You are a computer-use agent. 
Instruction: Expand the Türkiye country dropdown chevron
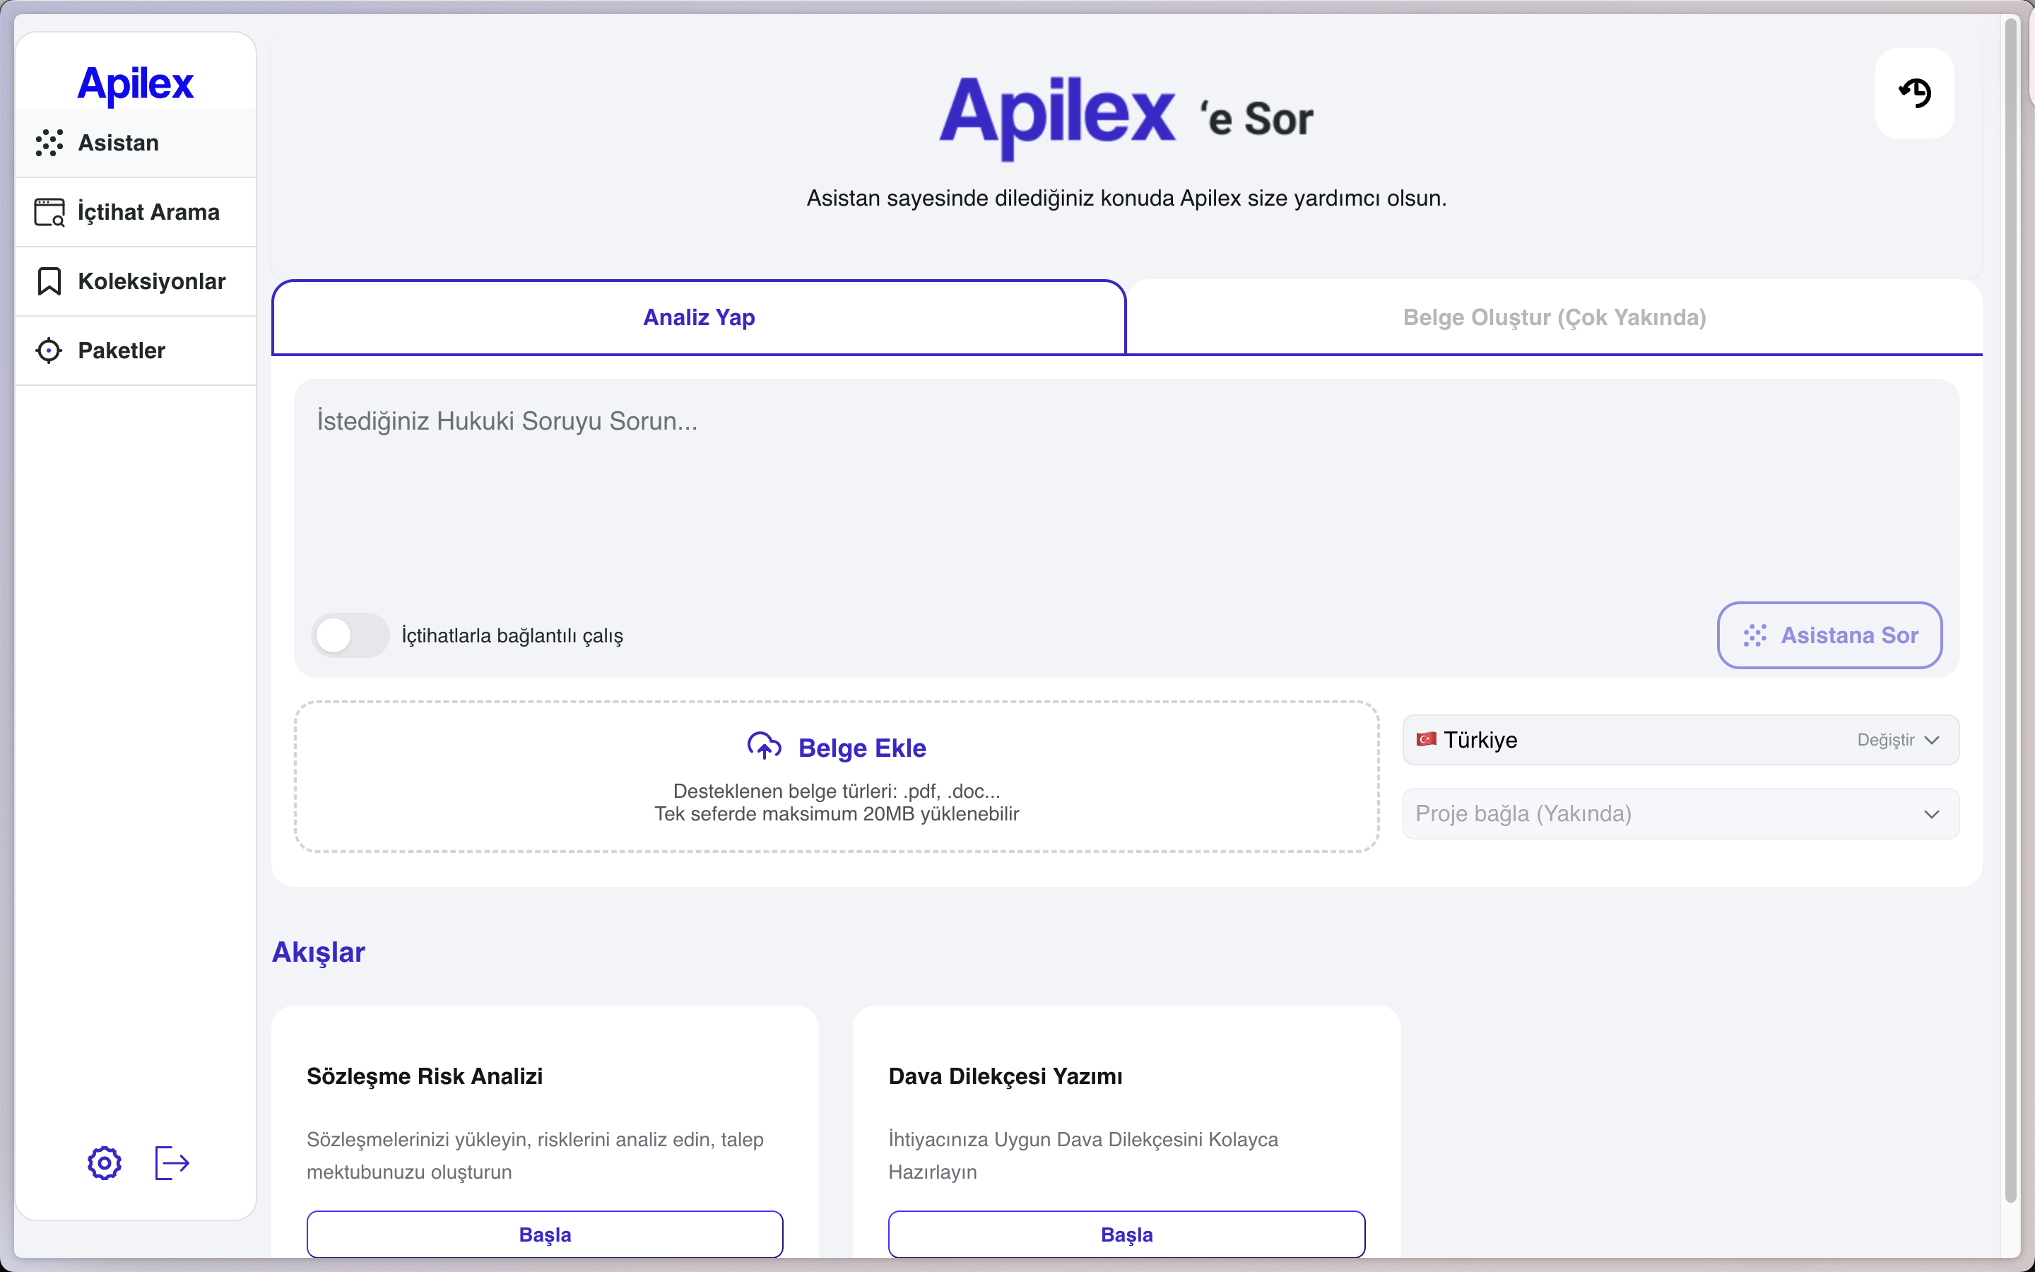coord(1932,741)
